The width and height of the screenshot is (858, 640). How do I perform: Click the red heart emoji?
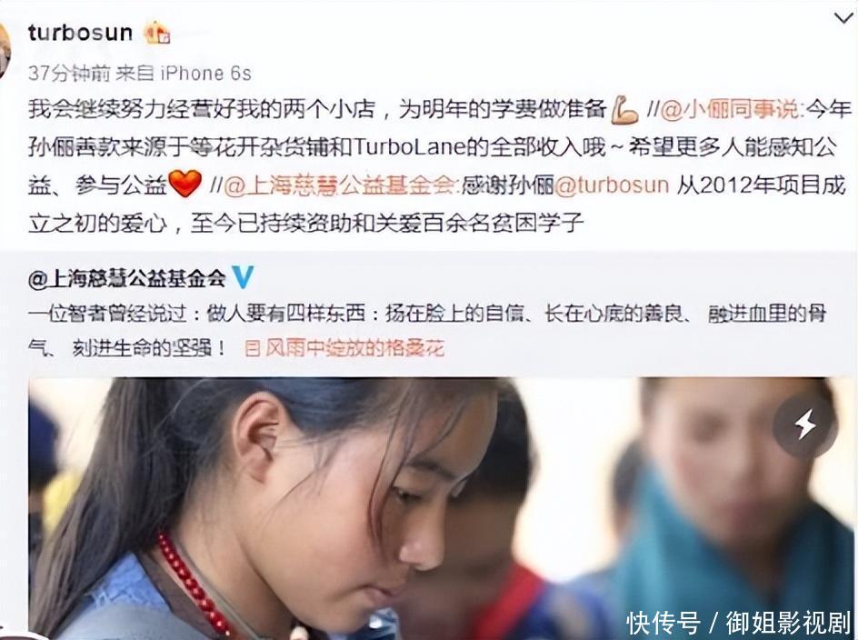click(185, 184)
